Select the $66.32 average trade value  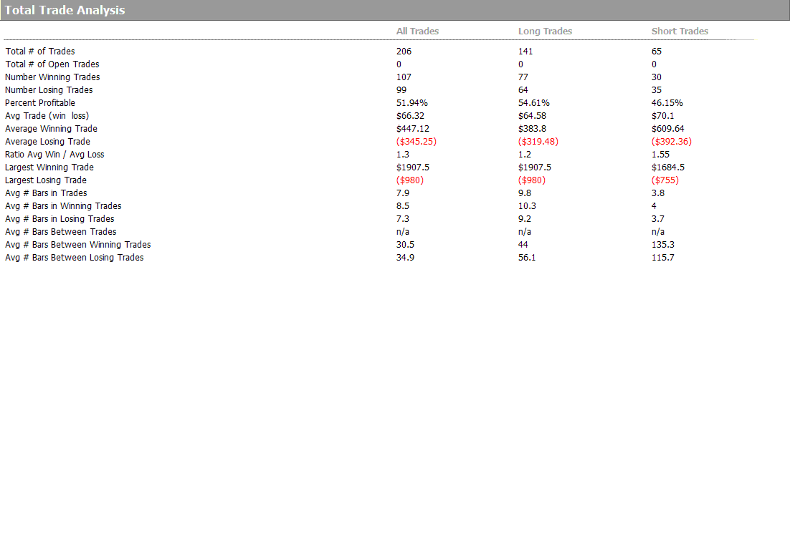(410, 116)
